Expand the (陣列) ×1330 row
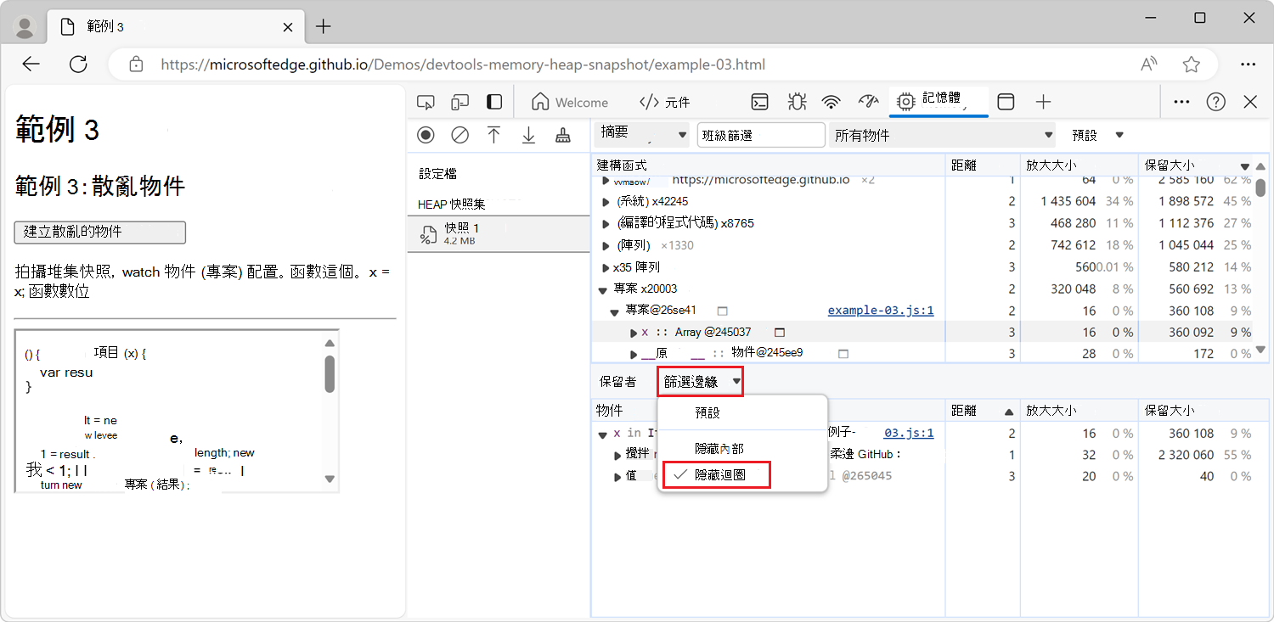The image size is (1274, 622). pos(606,245)
